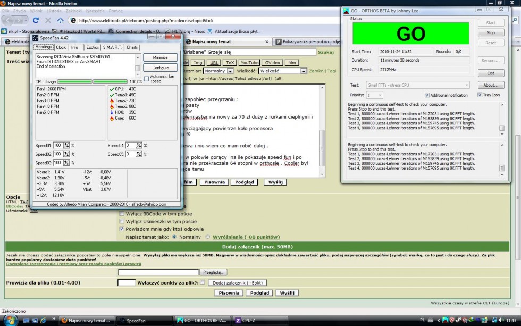Open the Windows Start menu
Image resolution: width=521 pixels, height=326 pixels.
[x=10, y=320]
